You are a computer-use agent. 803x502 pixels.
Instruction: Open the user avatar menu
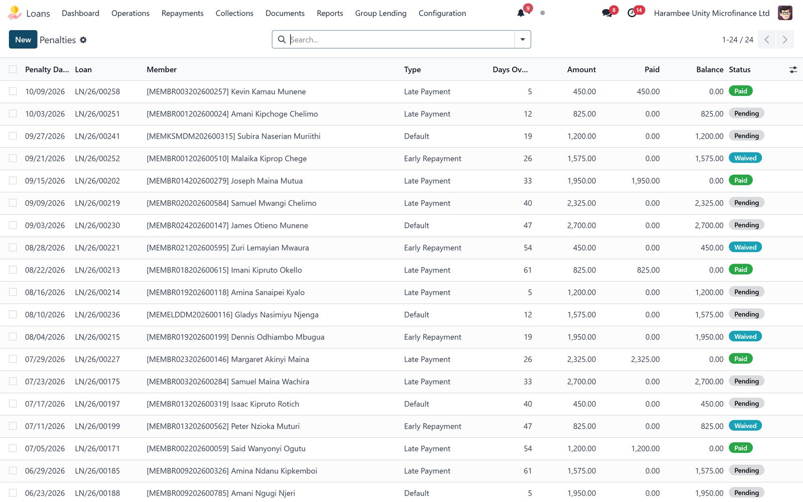(x=785, y=13)
